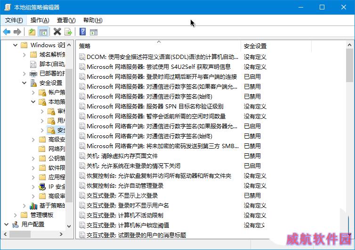This screenshot has height=250, width=355.
Task: Toggle the show/hide console tree icon
Action: (x=43, y=32)
